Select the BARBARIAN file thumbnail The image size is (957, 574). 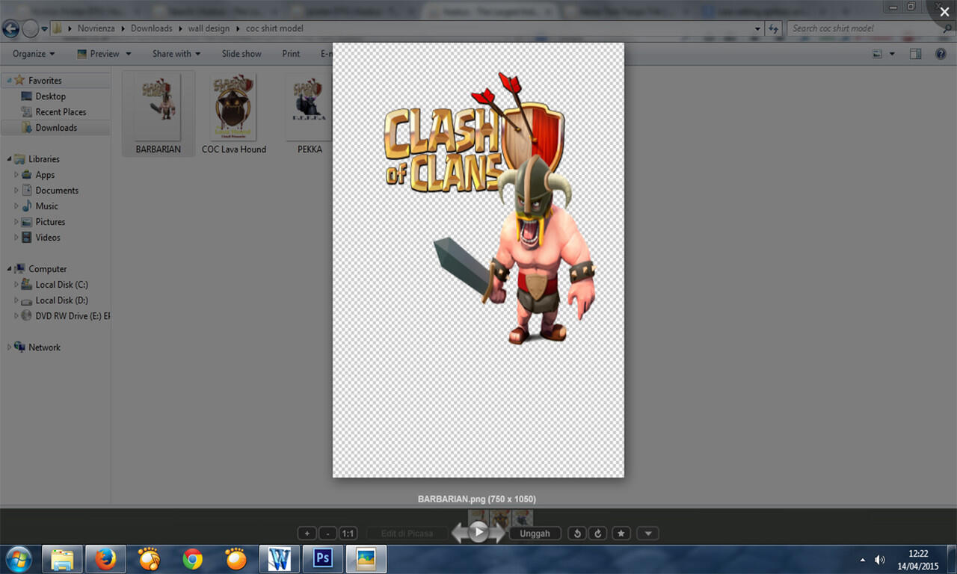[x=159, y=113]
